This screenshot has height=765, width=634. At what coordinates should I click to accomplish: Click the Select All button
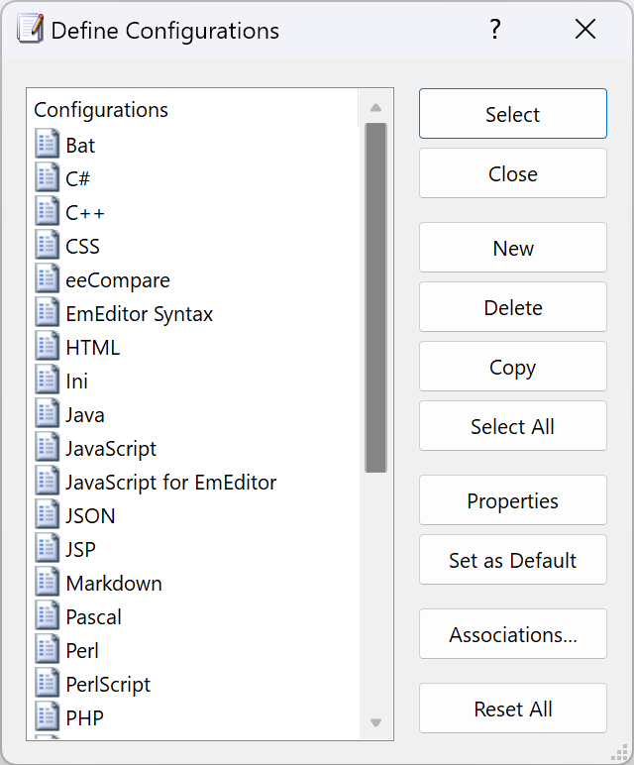[513, 426]
